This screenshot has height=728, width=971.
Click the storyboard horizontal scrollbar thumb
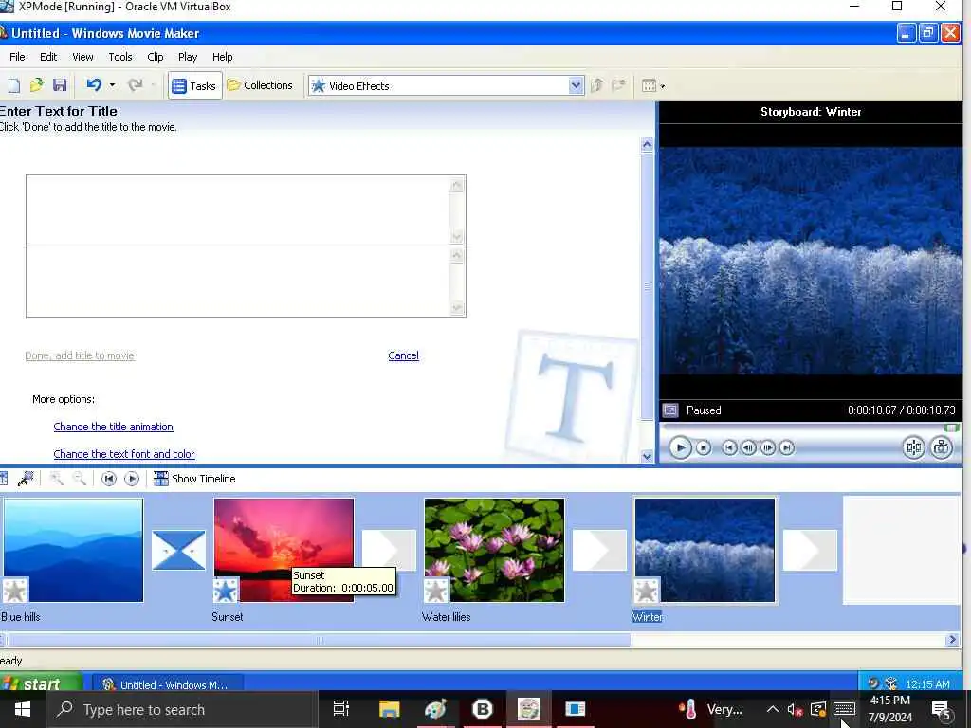tap(319, 640)
